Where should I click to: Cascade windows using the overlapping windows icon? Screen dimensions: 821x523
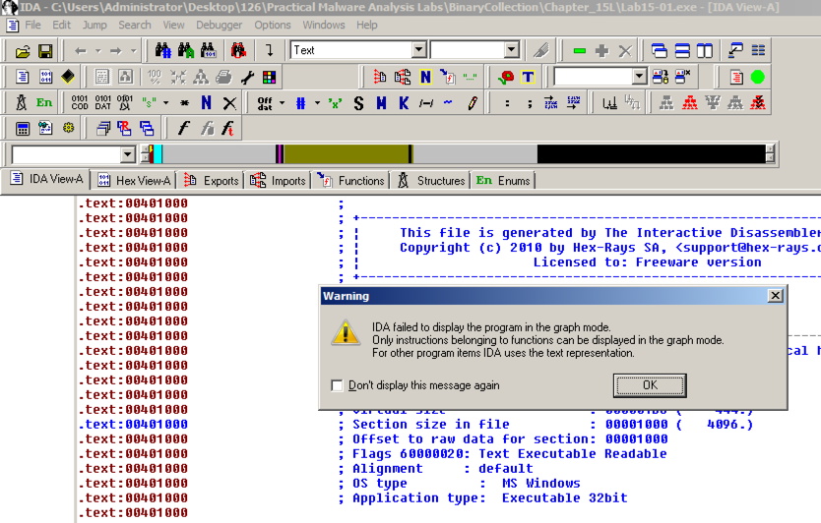pyautogui.click(x=660, y=51)
